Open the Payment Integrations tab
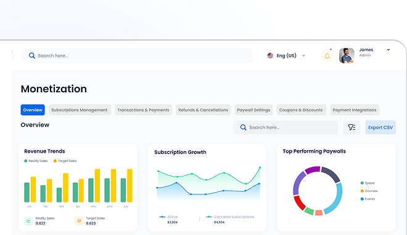 tap(355, 110)
